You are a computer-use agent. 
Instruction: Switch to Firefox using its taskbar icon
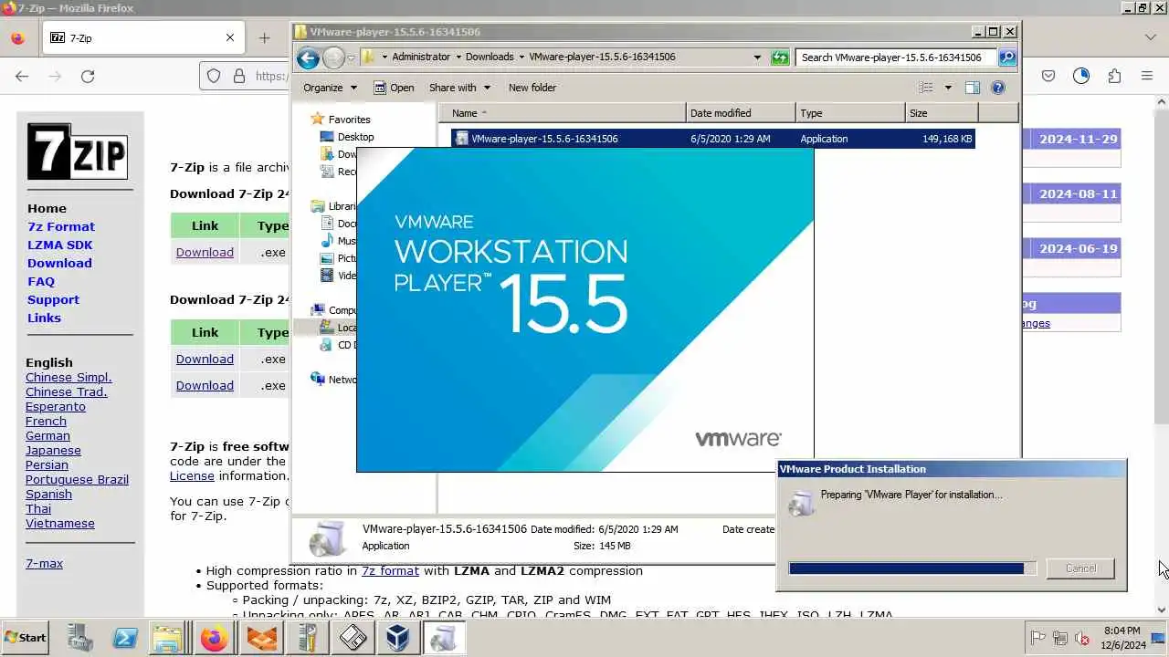[215, 638]
